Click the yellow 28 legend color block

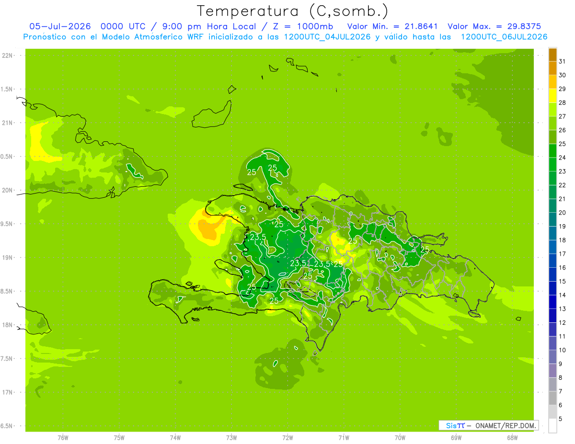tap(552, 96)
